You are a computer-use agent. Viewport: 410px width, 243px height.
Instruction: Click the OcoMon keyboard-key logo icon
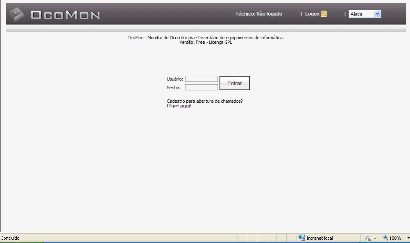(16, 14)
